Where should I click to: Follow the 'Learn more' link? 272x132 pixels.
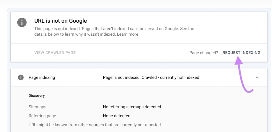pyautogui.click(x=128, y=34)
